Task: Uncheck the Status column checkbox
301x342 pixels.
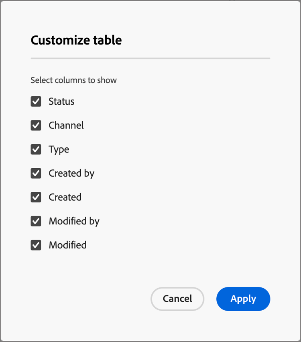Action: [36, 102]
